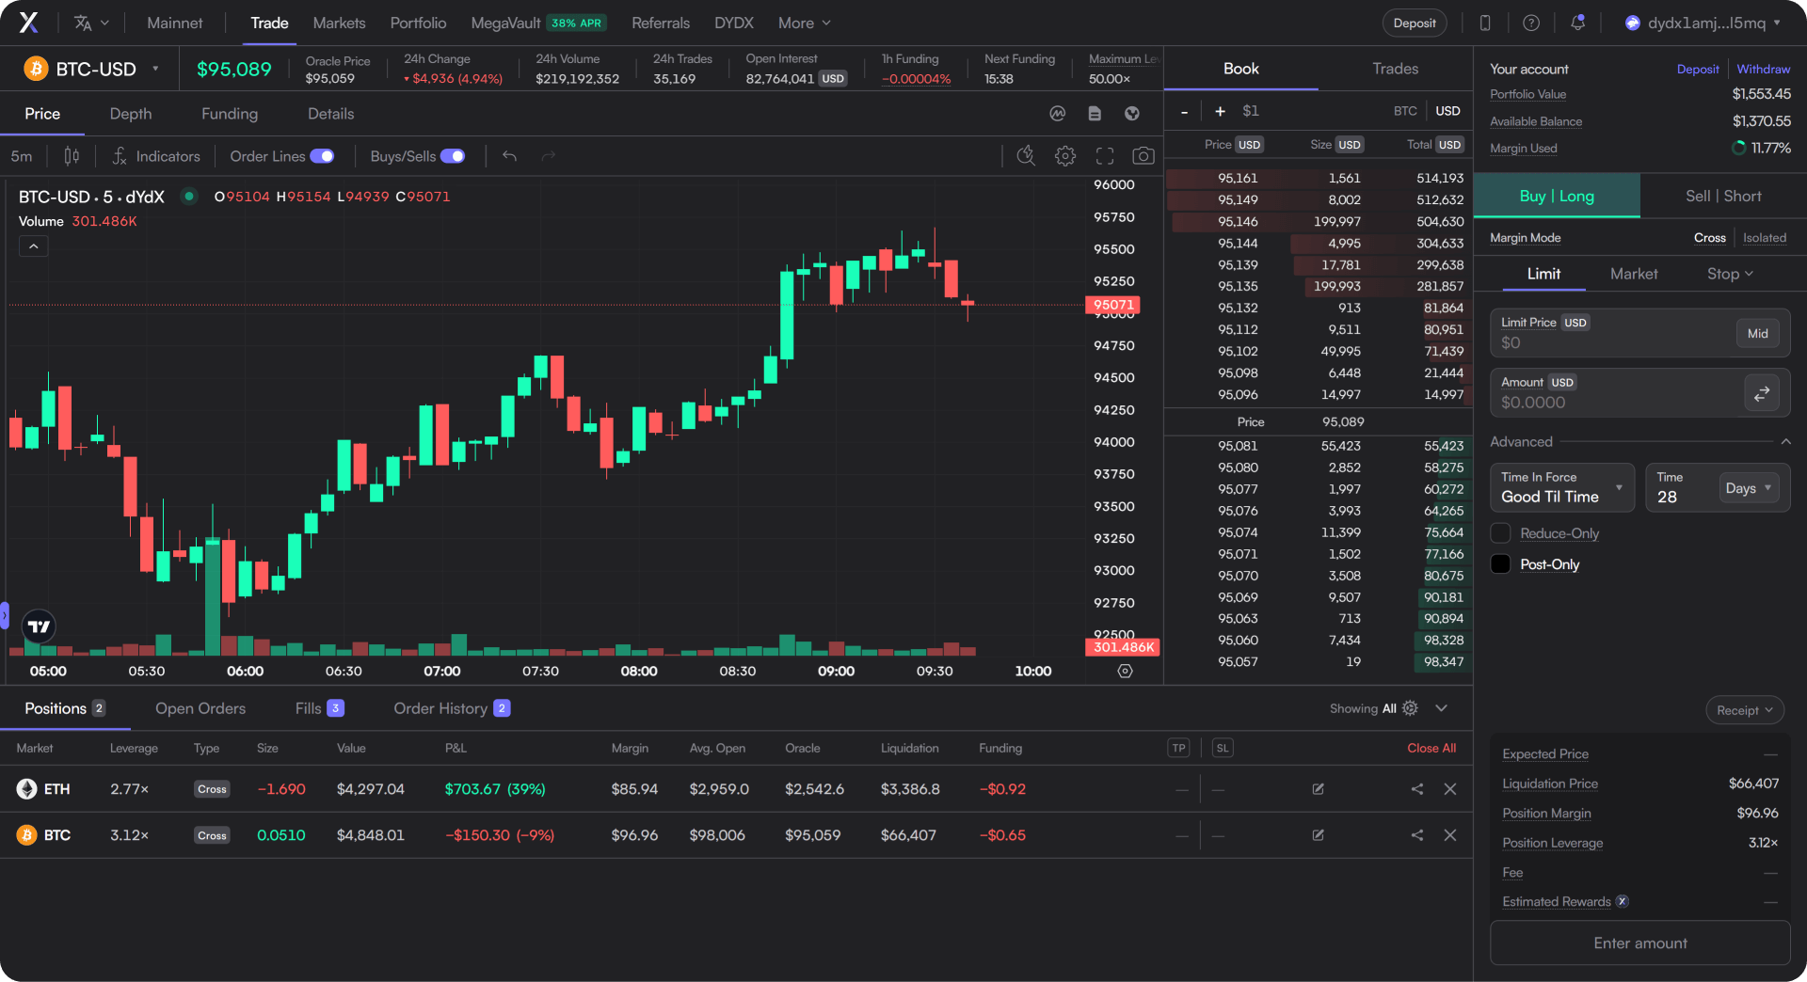Click the Enter amount field

pyautogui.click(x=1639, y=942)
